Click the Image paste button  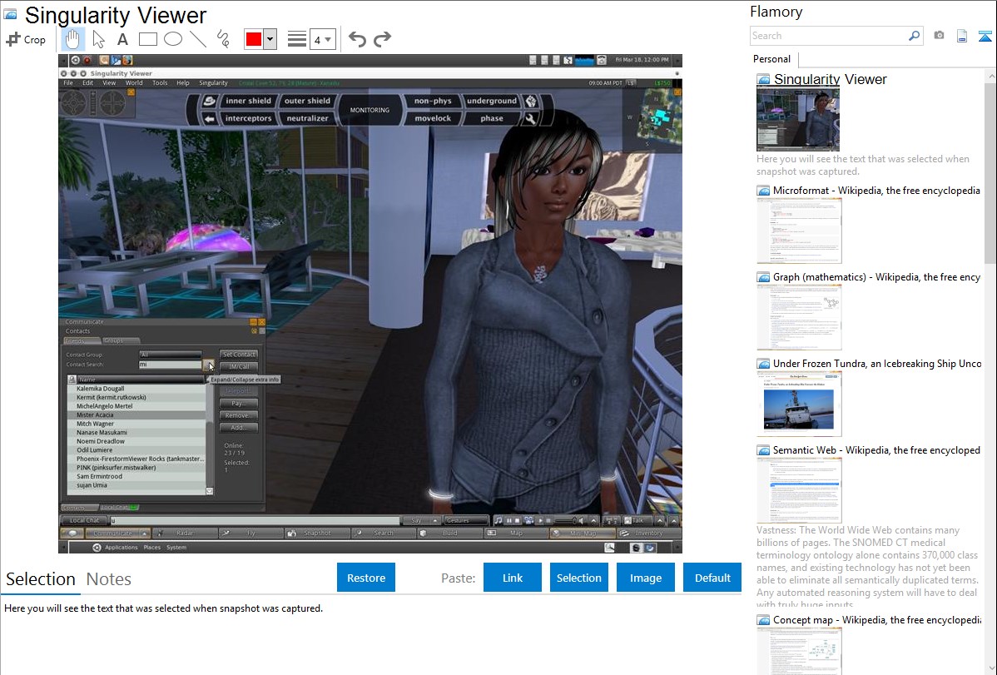click(x=645, y=578)
